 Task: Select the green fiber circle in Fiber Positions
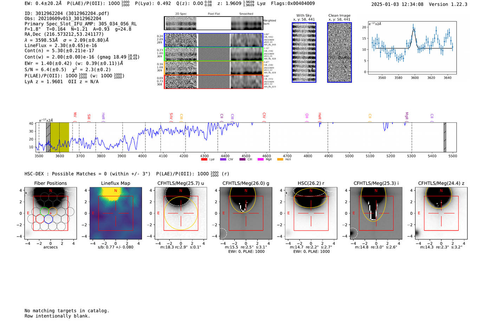tap(44, 212)
